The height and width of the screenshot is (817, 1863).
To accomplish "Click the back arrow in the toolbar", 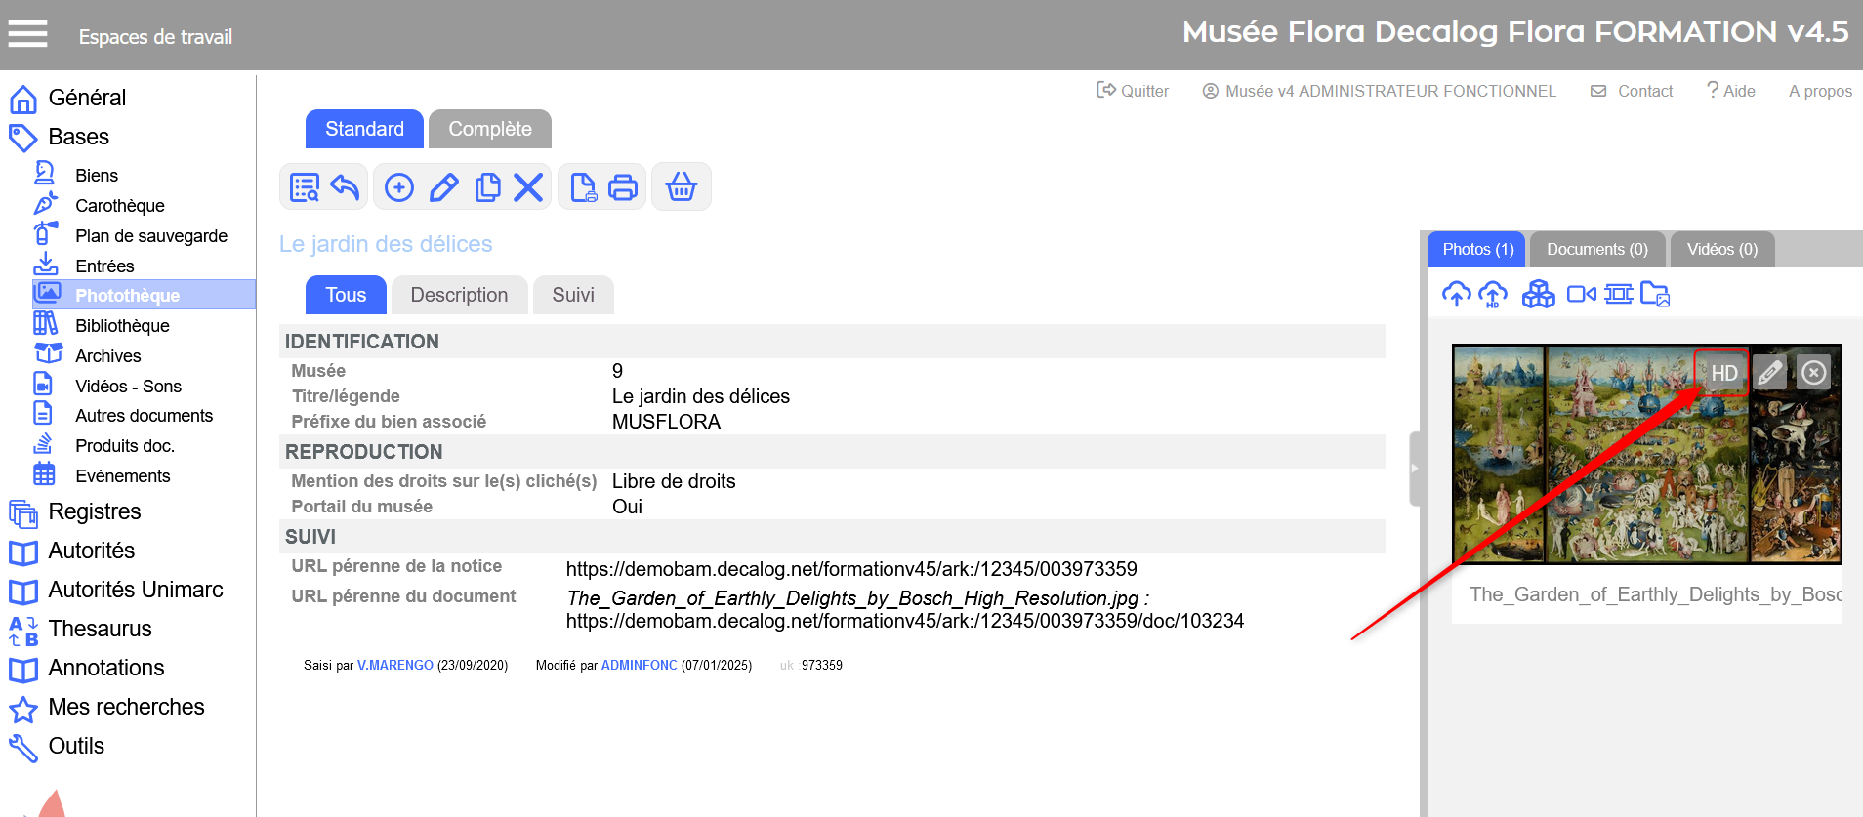I will [x=345, y=186].
